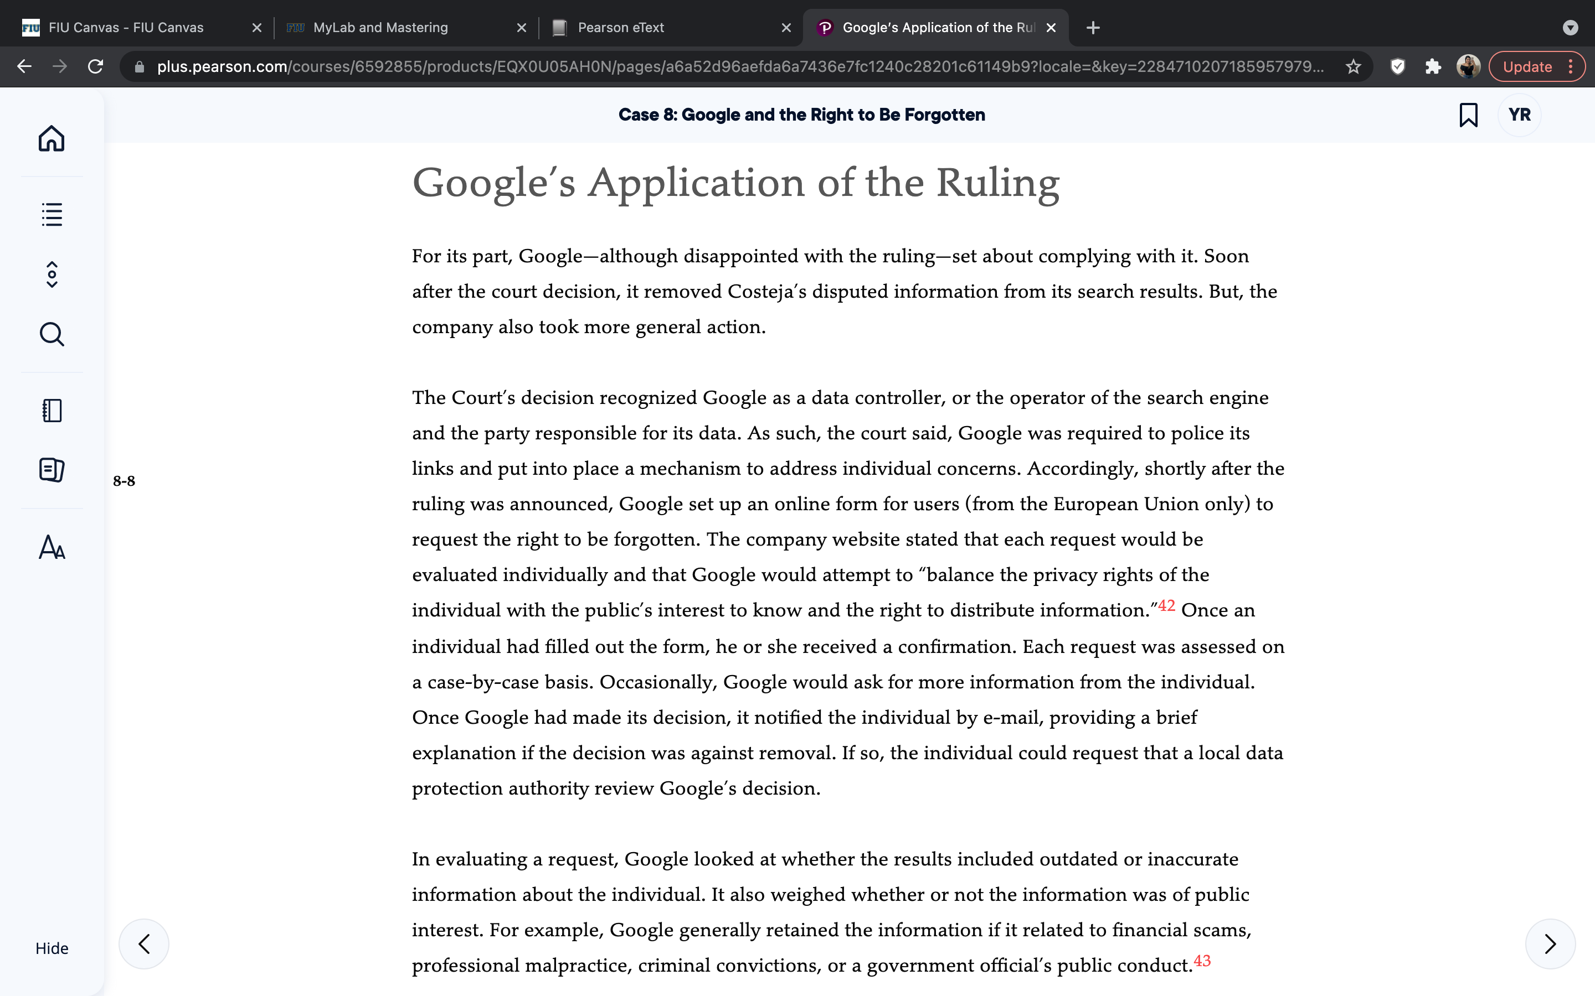Open the tab search dropdown arrow

coord(1571,28)
